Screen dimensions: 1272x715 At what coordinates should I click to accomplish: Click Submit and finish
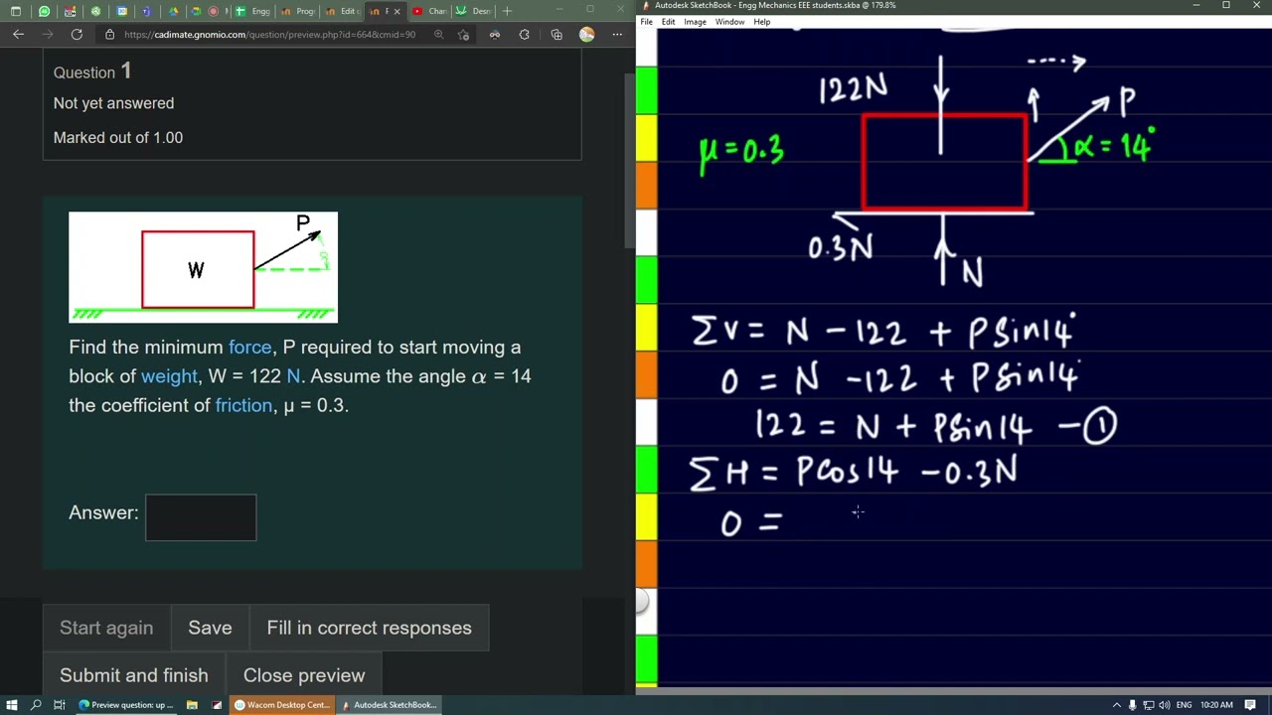(134, 675)
